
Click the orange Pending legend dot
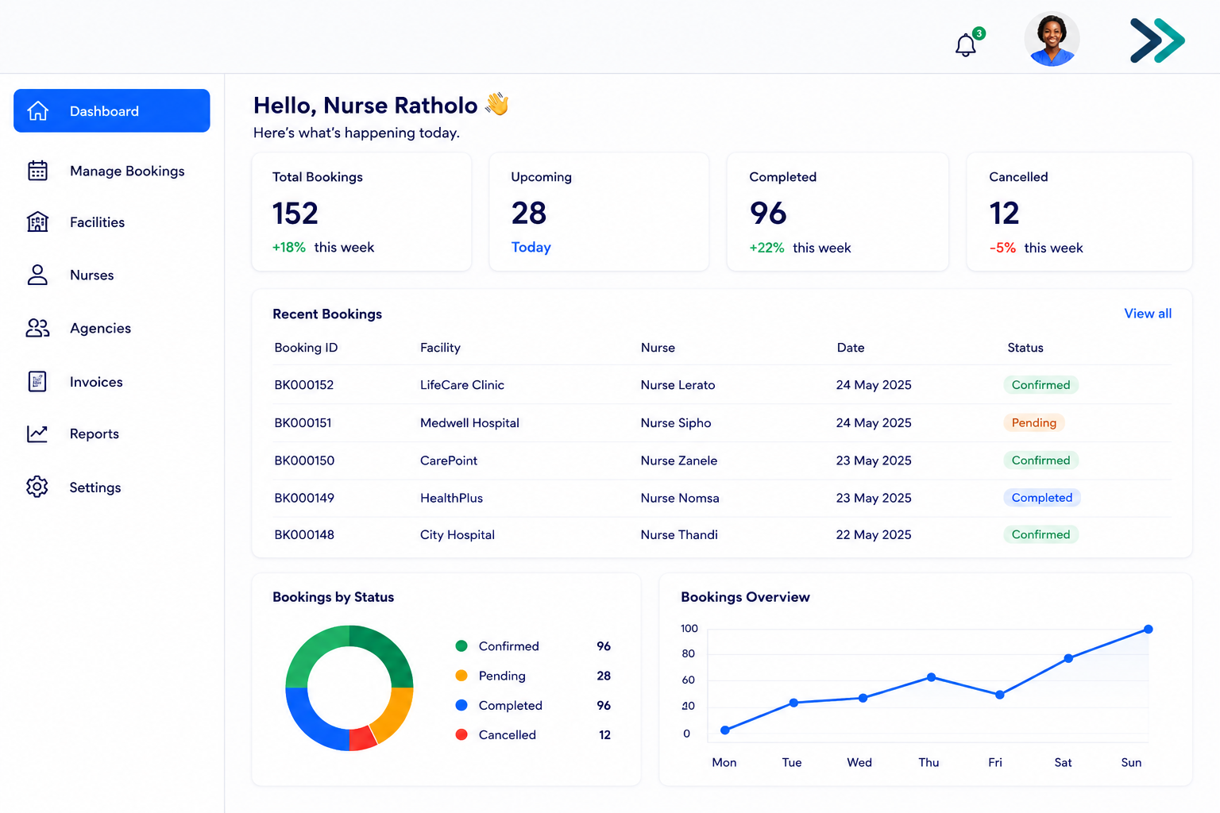(461, 676)
